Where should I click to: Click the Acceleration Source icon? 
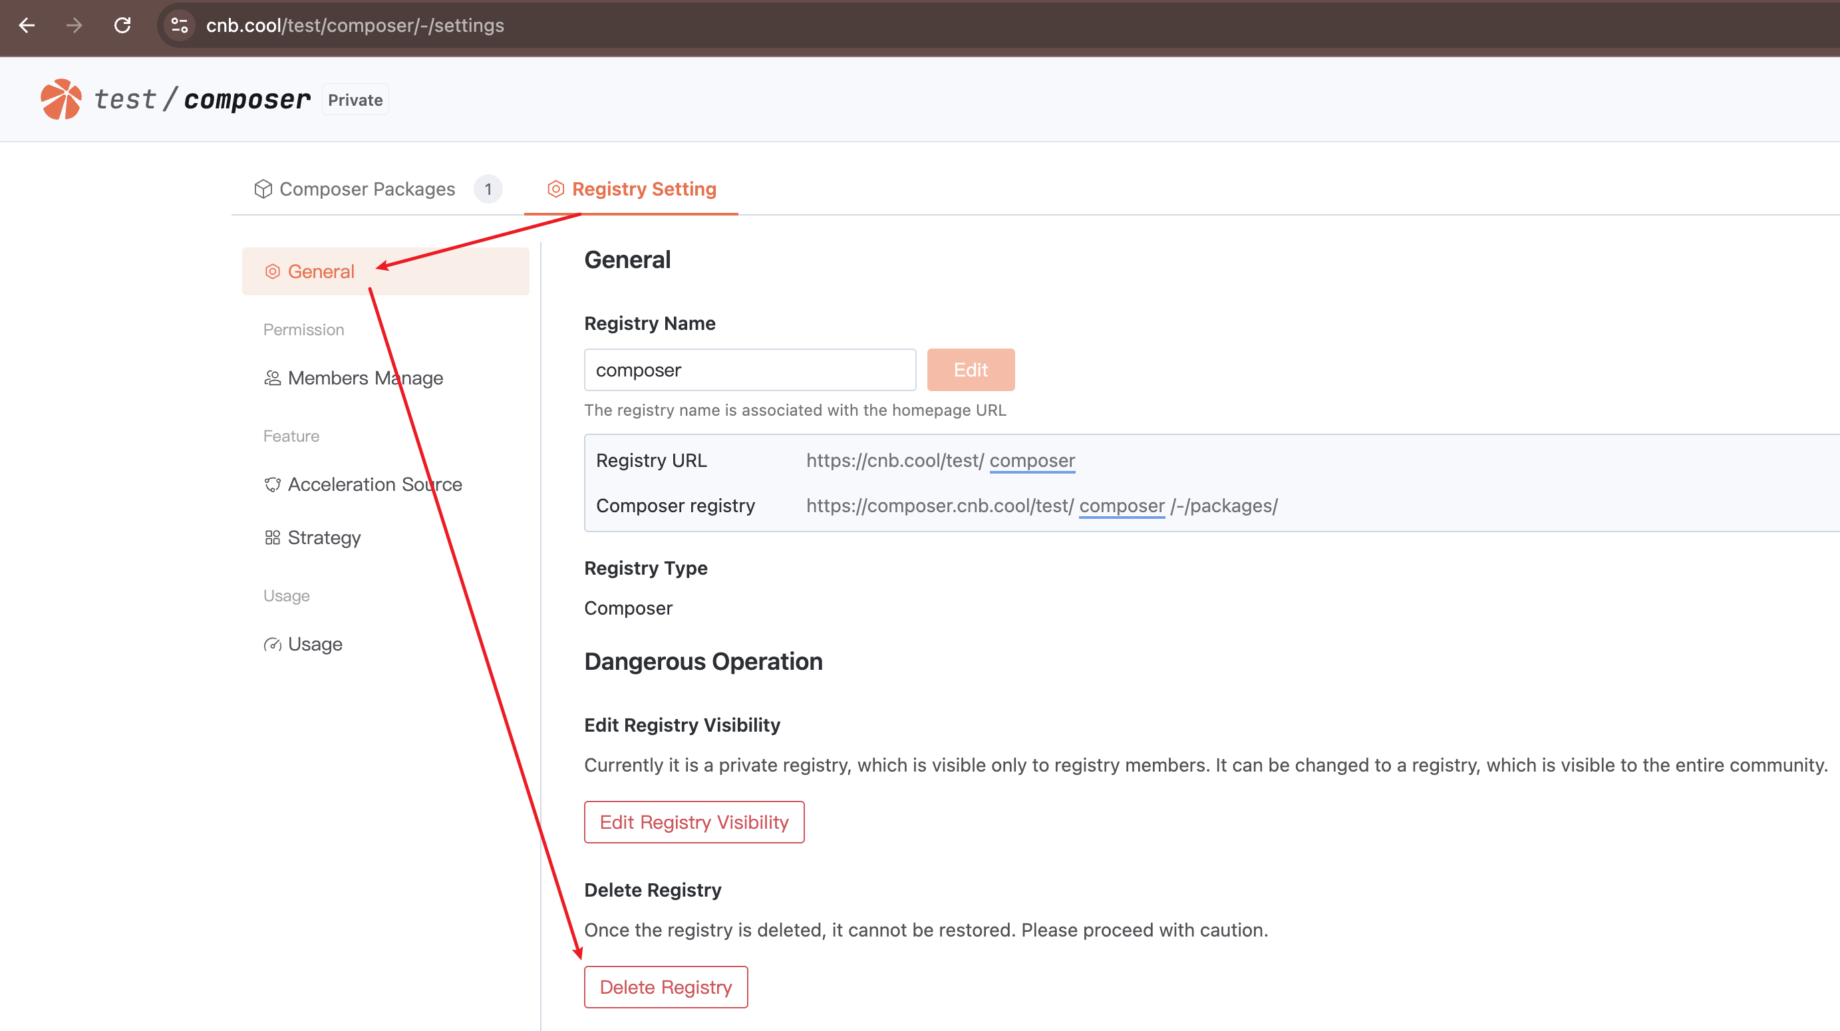[272, 485]
